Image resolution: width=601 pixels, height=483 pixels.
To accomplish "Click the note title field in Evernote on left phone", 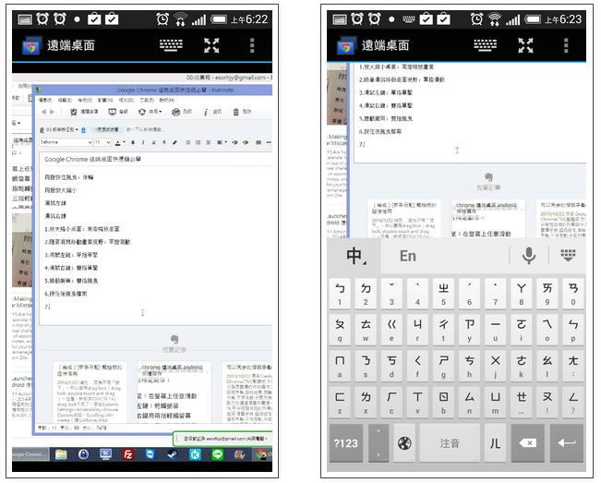I will point(156,159).
